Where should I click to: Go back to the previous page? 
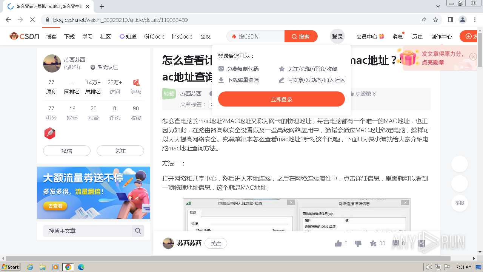8,20
